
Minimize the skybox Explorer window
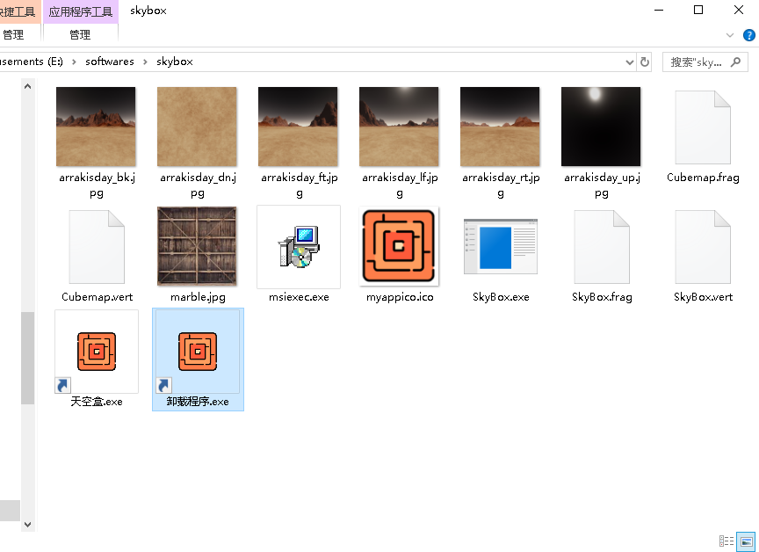pyautogui.click(x=659, y=11)
